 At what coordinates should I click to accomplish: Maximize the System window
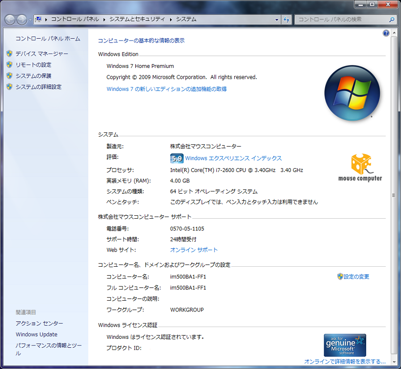click(372, 4)
